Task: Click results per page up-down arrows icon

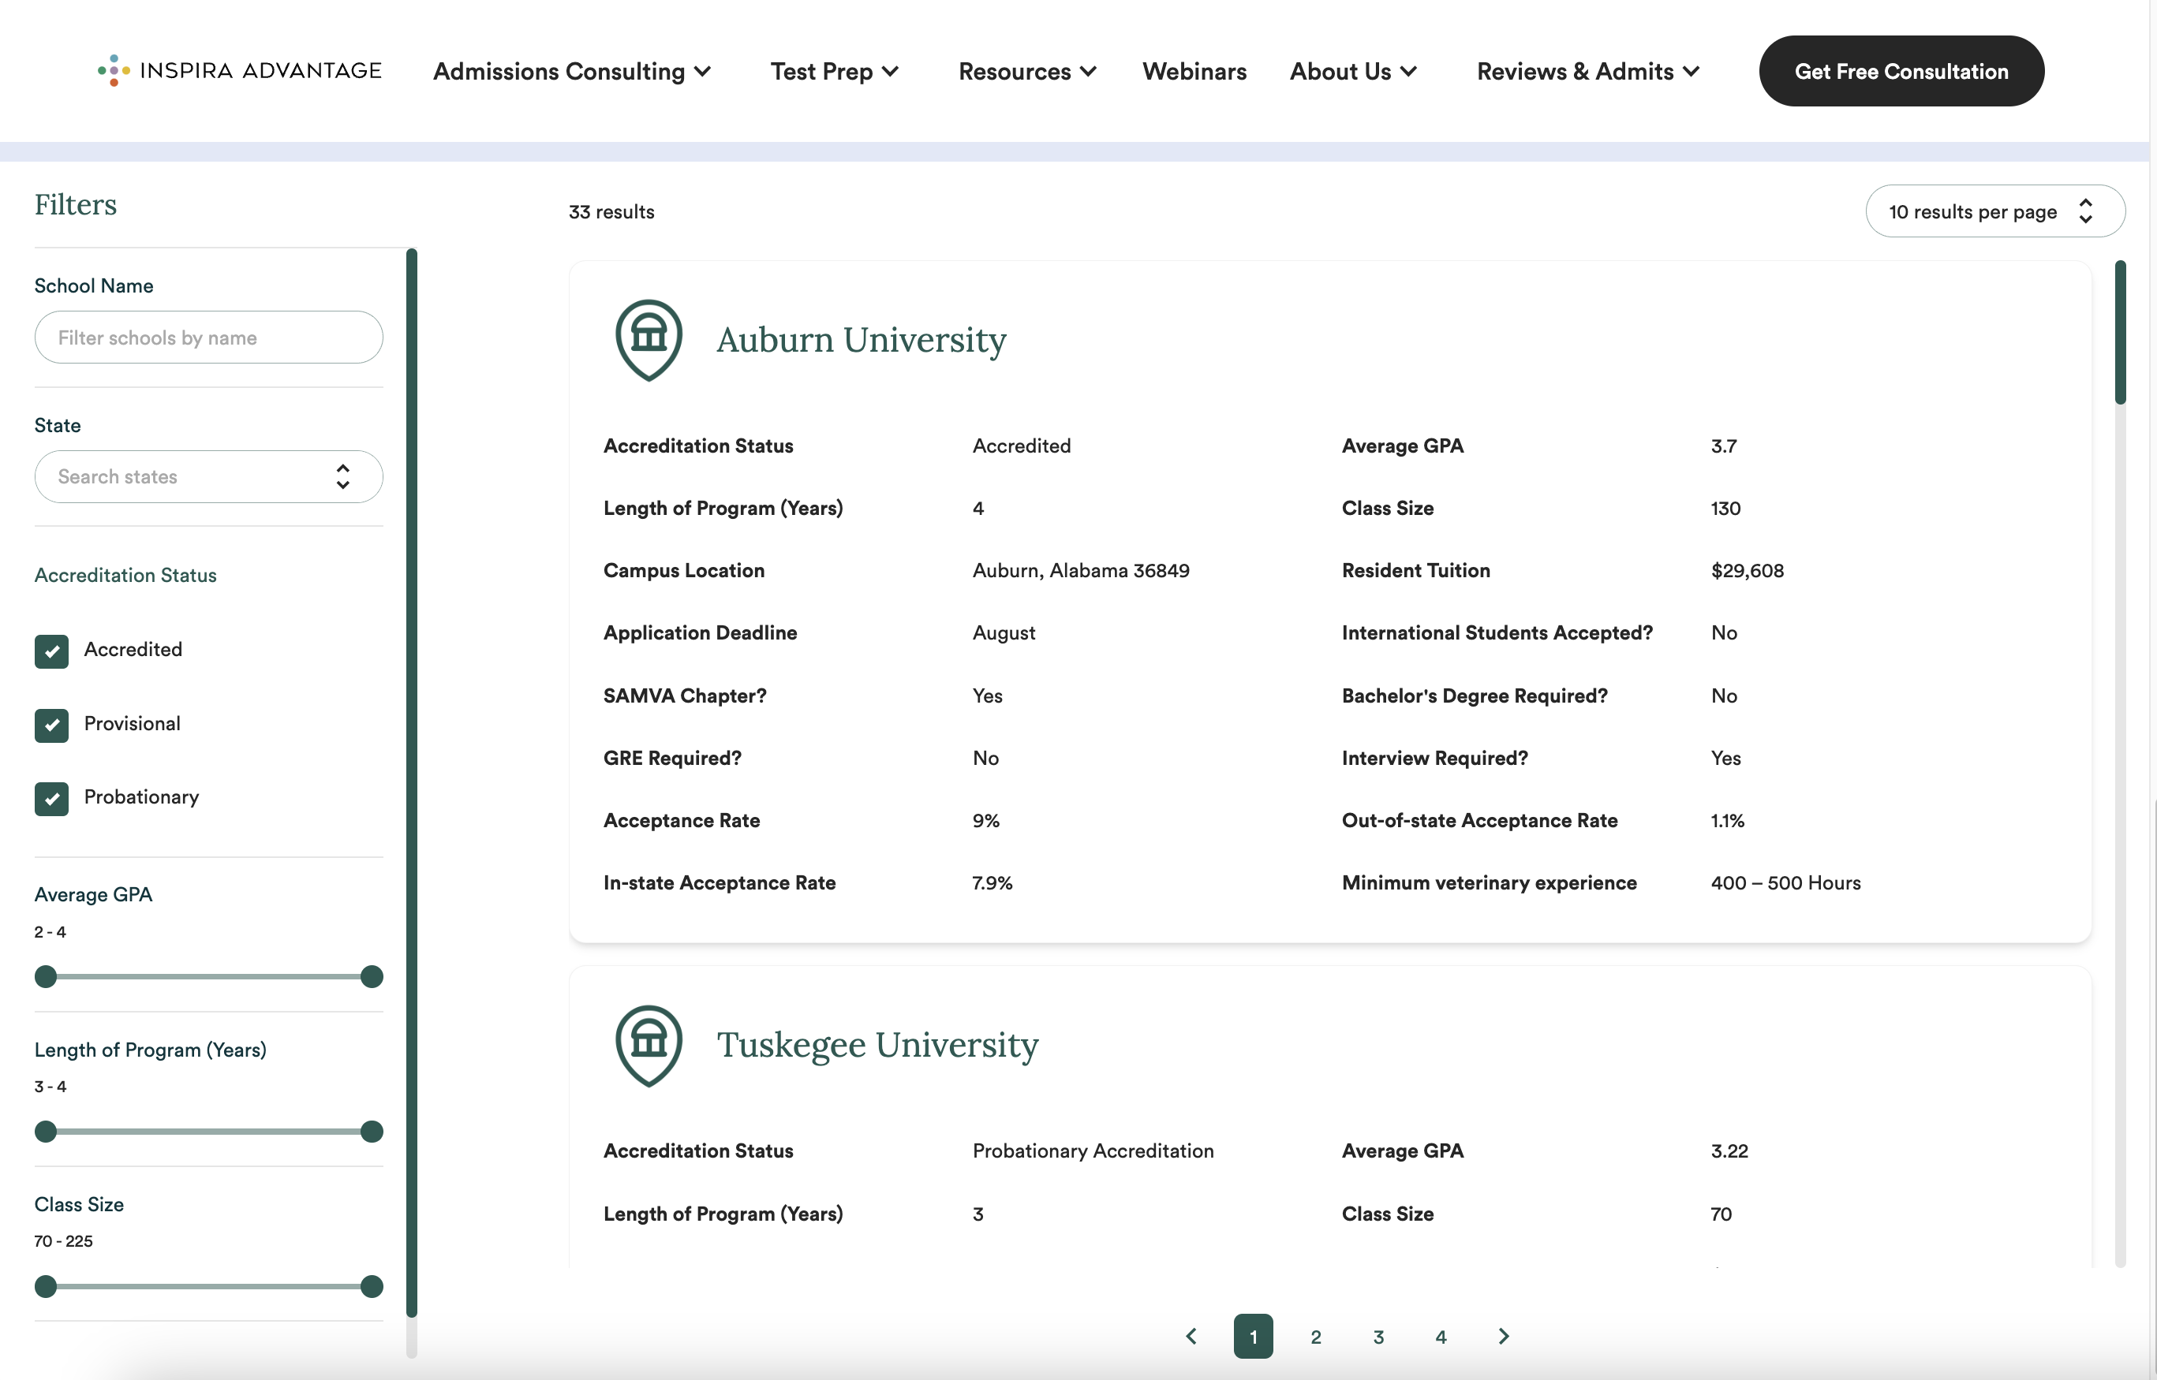Action: pyautogui.click(x=2085, y=211)
